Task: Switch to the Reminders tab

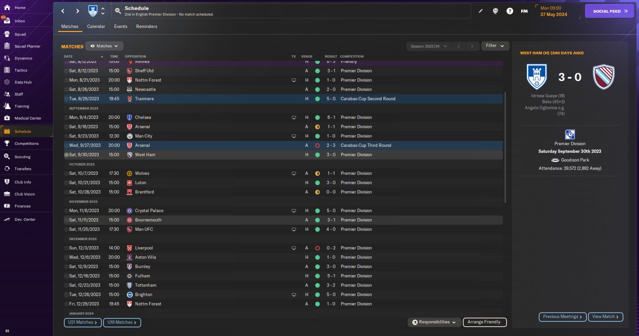Action: coord(147,26)
